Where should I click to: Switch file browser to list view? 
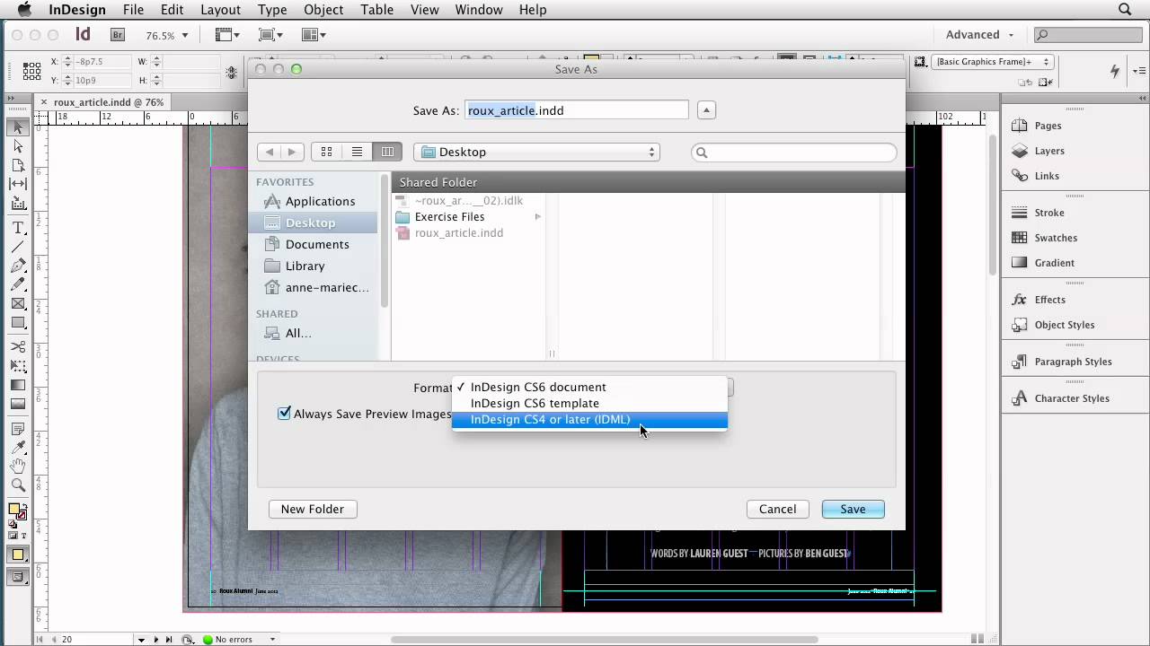pyautogui.click(x=357, y=152)
